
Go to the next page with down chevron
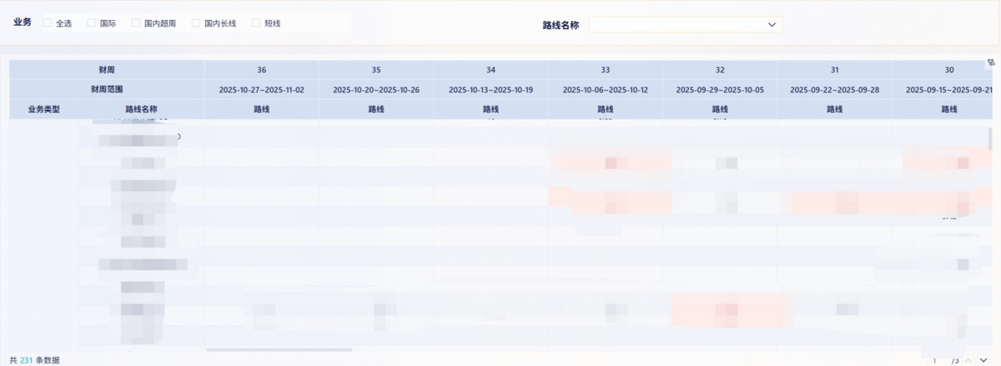click(983, 360)
